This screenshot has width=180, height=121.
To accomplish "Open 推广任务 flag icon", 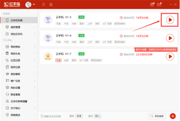I will (x=7, y=81).
